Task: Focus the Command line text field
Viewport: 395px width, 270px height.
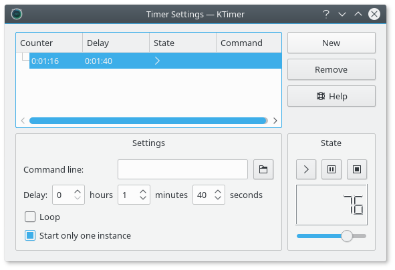Action: (182, 169)
